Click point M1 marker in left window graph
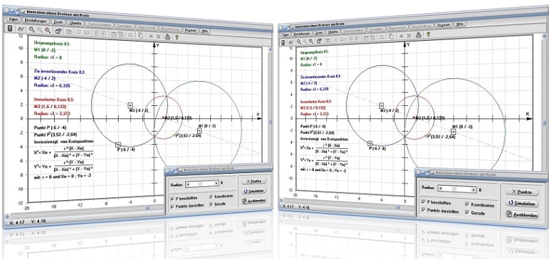This screenshot has width=551, height=259. coord(199,130)
